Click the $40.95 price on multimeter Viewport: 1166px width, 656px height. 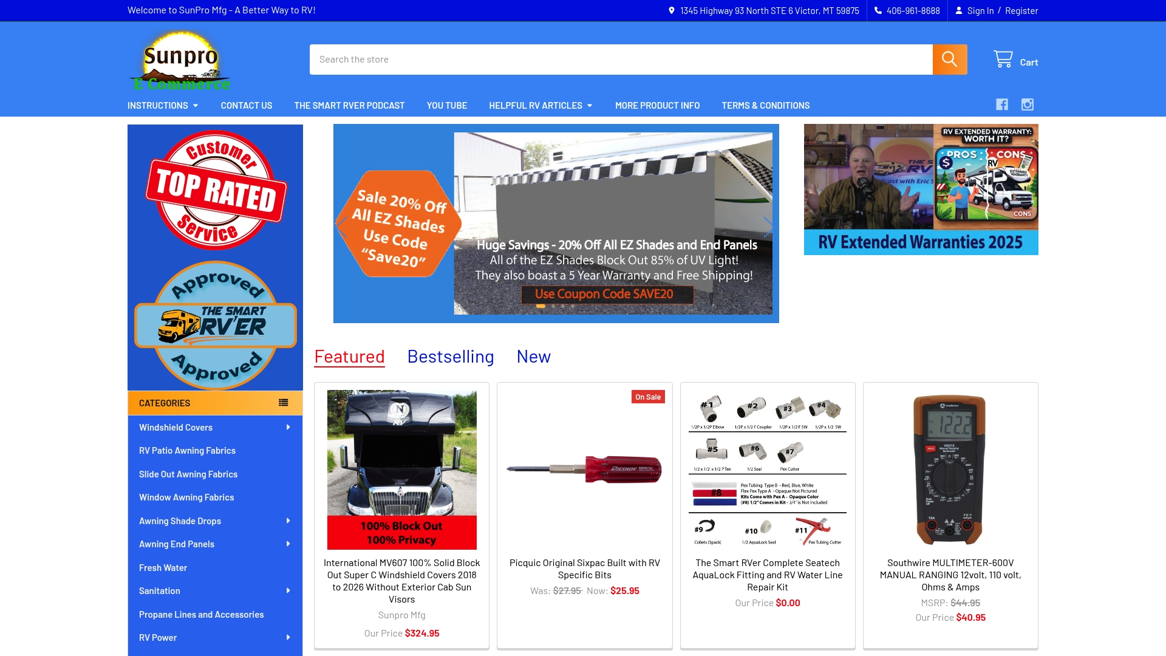(970, 617)
